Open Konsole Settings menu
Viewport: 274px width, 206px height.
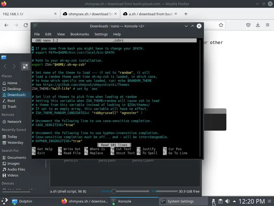[101, 34]
